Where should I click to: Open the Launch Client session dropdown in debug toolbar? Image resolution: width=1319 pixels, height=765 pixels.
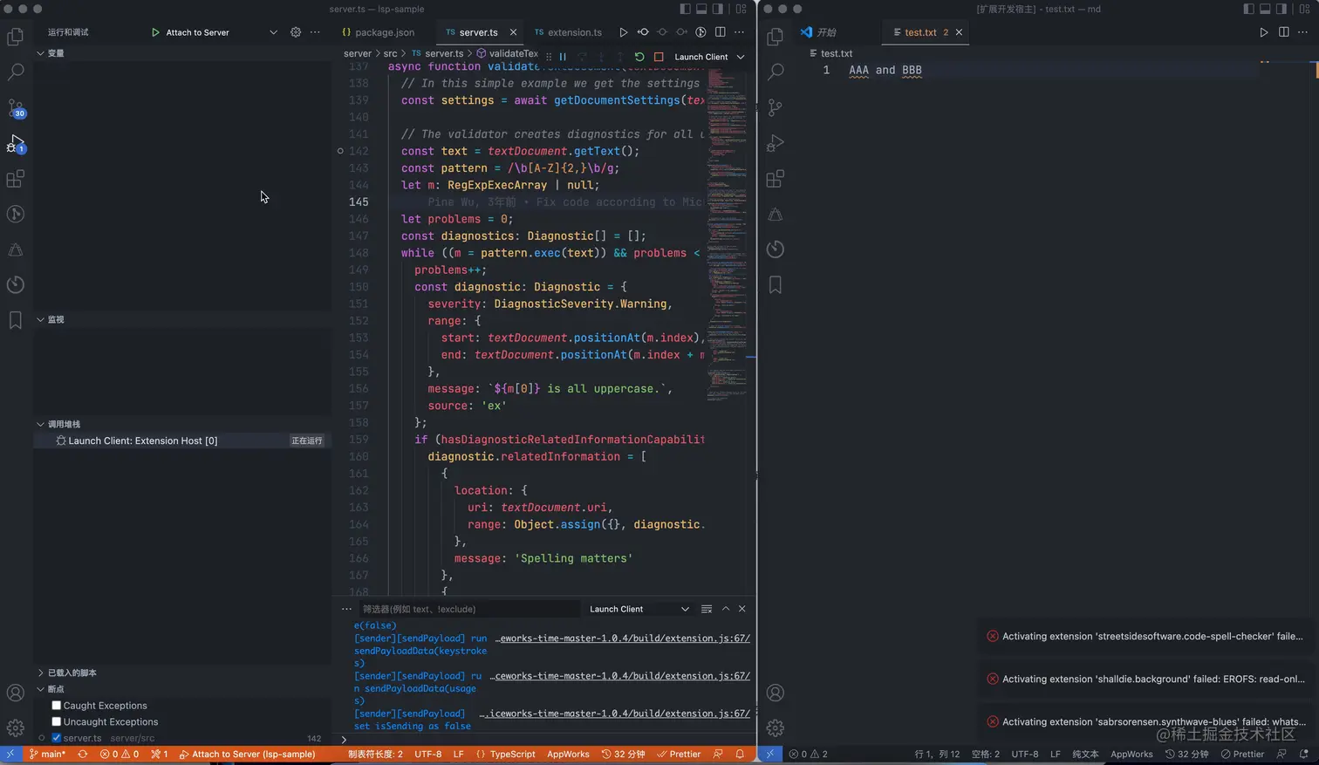click(x=710, y=57)
